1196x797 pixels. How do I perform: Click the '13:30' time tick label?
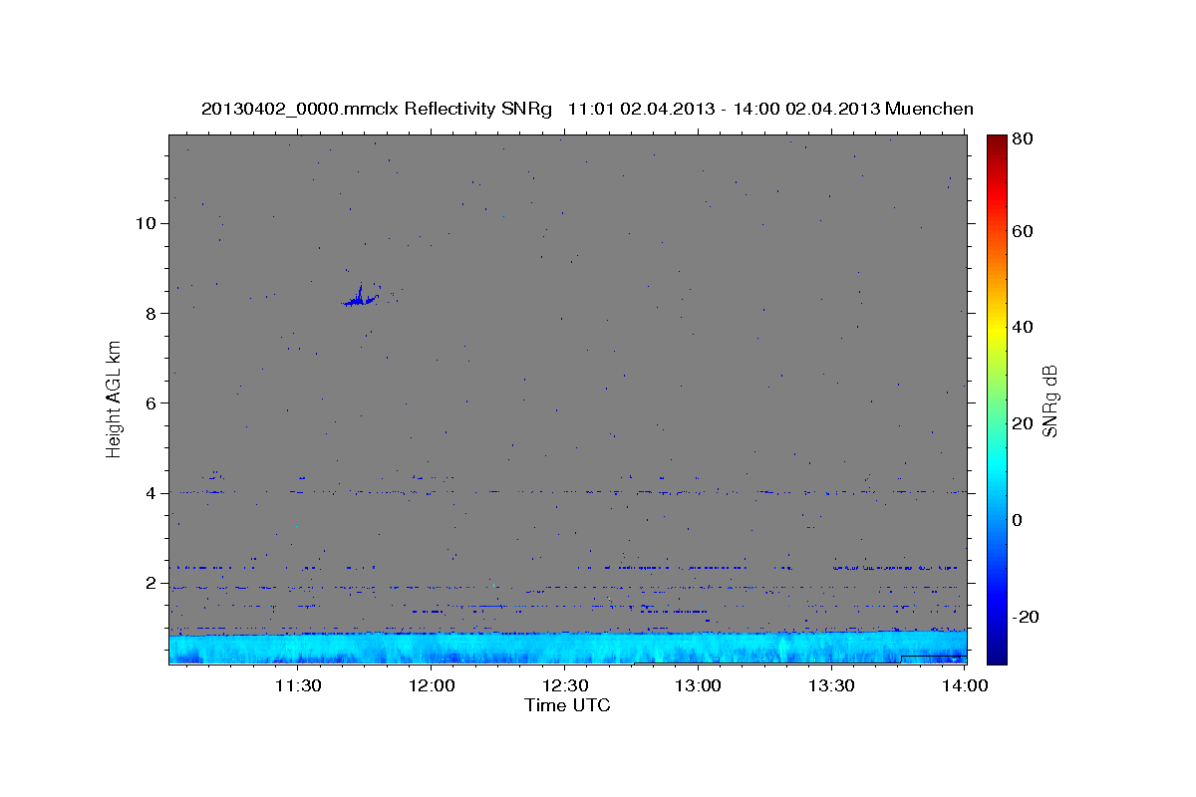(x=831, y=685)
